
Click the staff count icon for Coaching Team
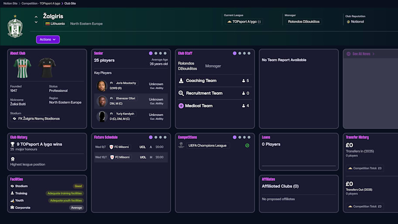(244, 80)
